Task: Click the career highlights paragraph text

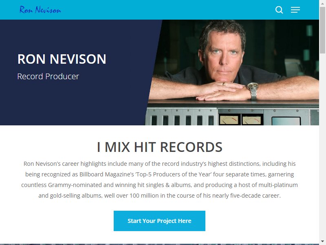Action: (x=159, y=180)
